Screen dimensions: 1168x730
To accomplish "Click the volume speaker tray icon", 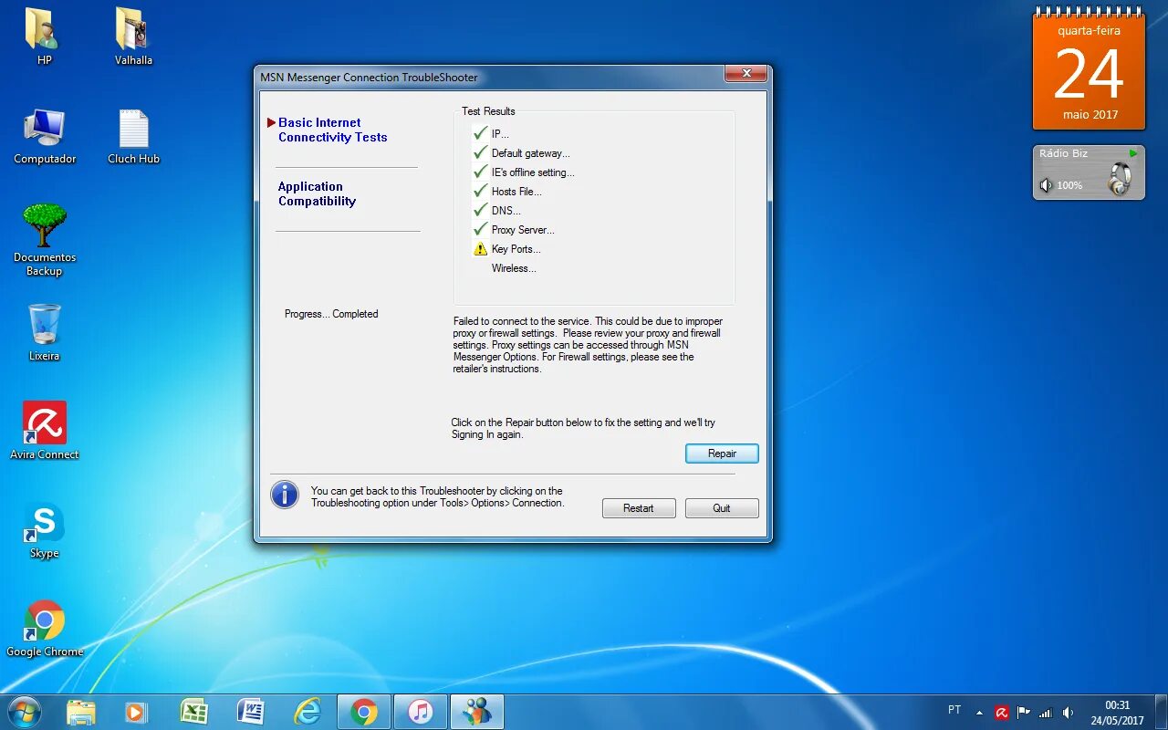I will click(x=1068, y=713).
